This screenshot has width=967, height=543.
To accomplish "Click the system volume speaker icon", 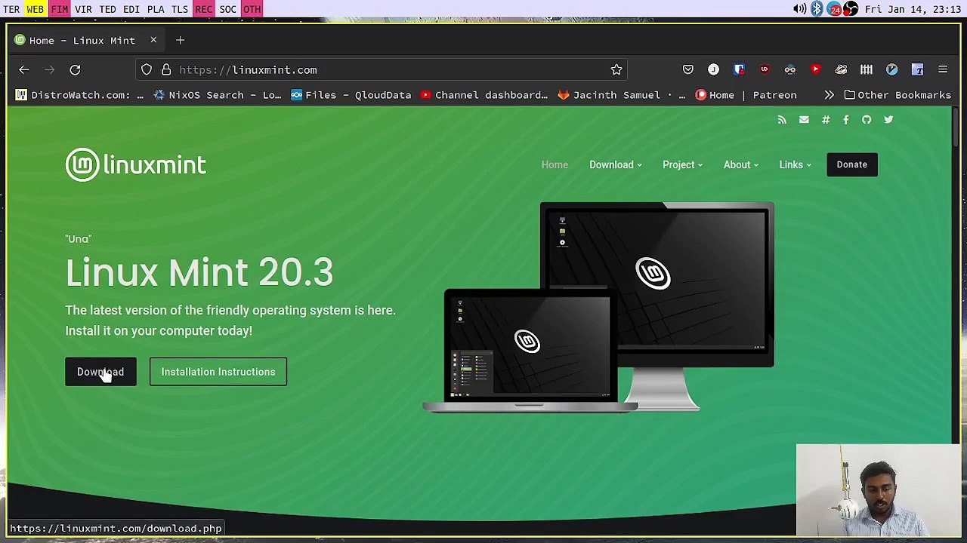I will tap(799, 9).
